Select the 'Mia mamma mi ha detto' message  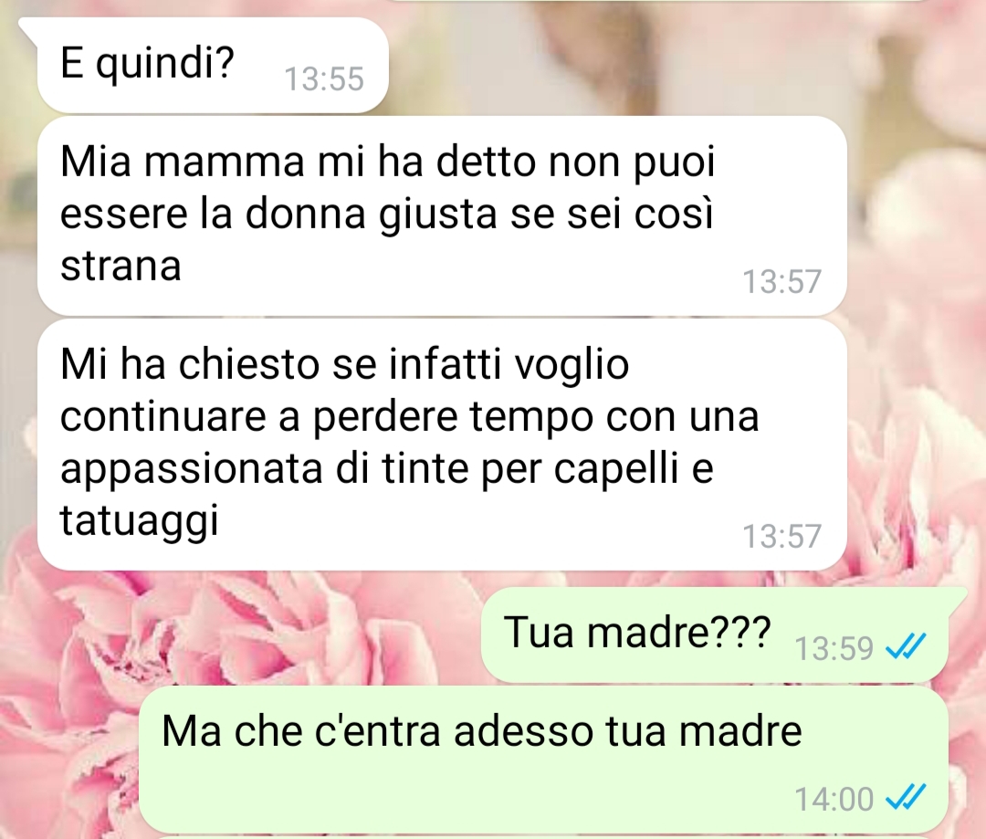[442, 215]
